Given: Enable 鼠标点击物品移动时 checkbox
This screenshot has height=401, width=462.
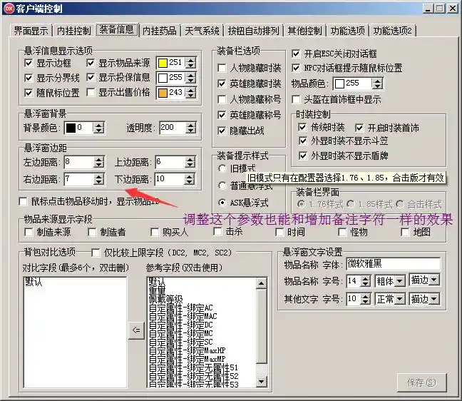Looking at the screenshot, I should (x=23, y=202).
